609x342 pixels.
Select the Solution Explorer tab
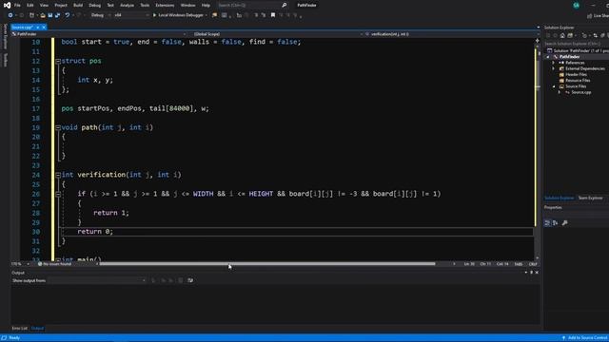pyautogui.click(x=559, y=198)
